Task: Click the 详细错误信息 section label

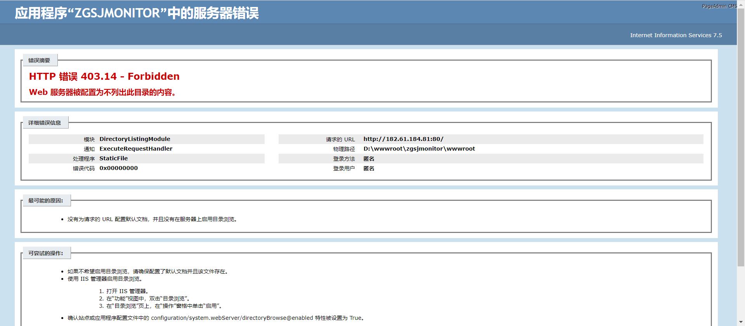Action: click(x=45, y=123)
